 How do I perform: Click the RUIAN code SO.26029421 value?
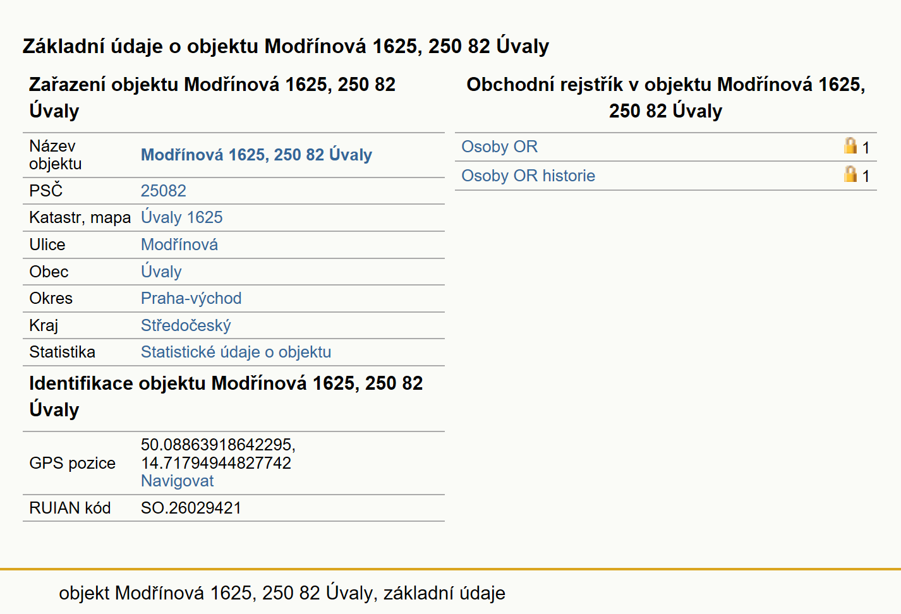click(x=191, y=508)
